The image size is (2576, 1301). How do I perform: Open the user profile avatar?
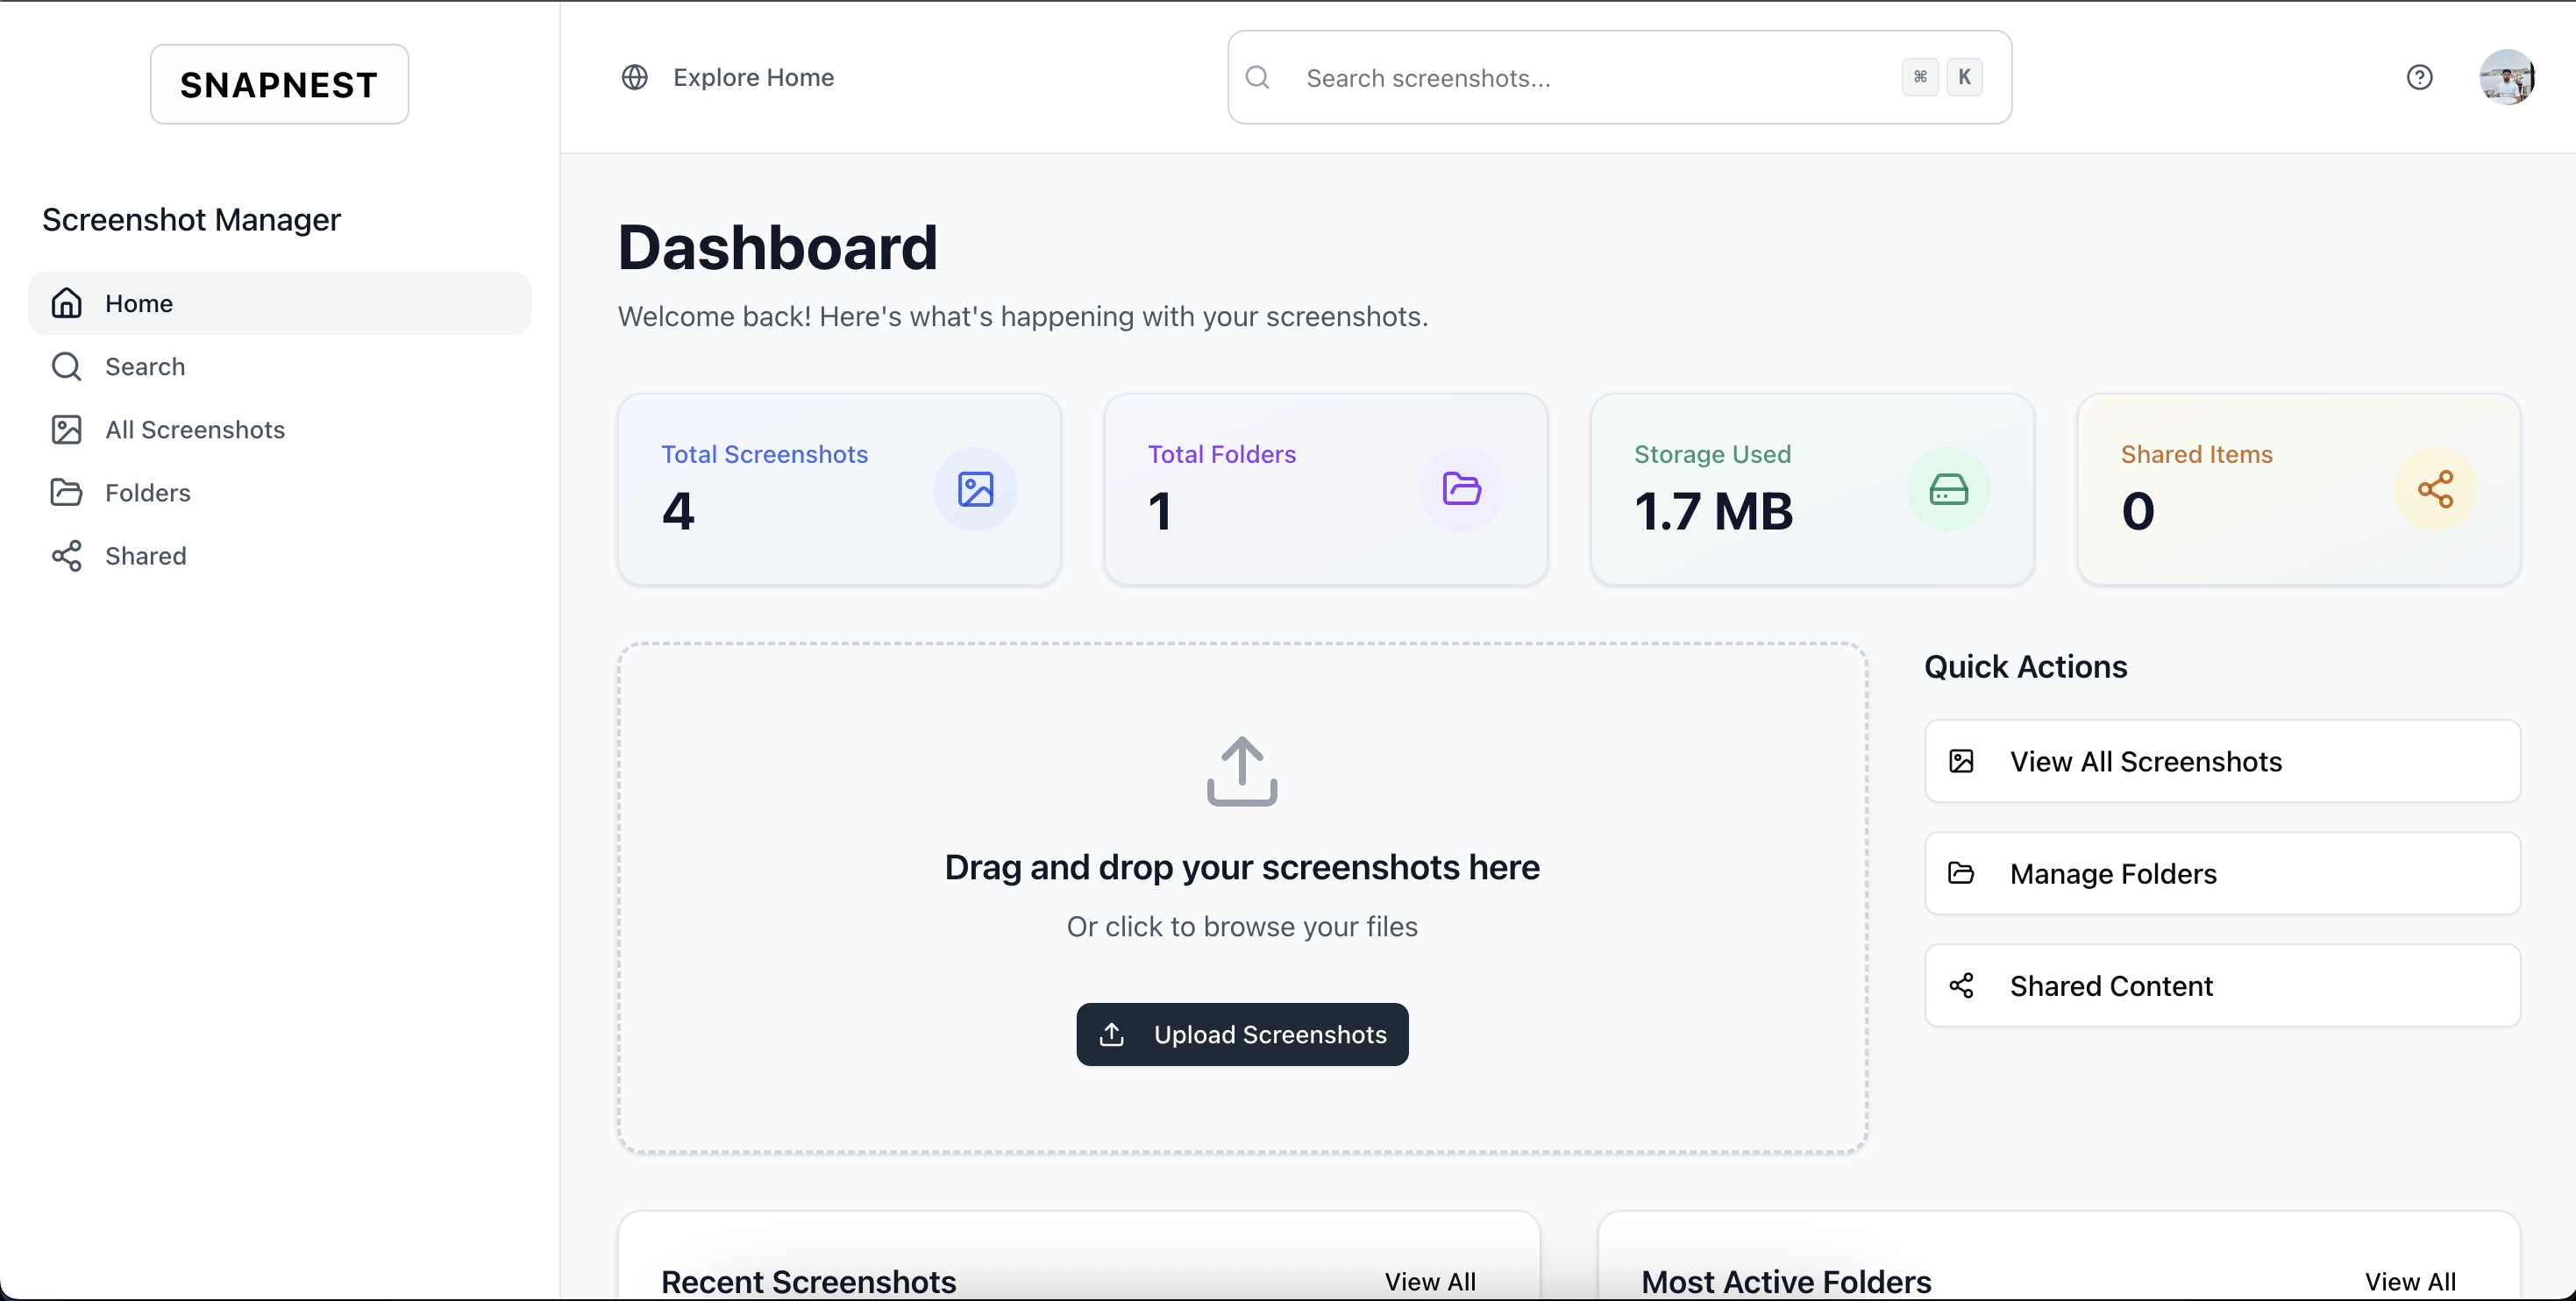pos(2506,77)
